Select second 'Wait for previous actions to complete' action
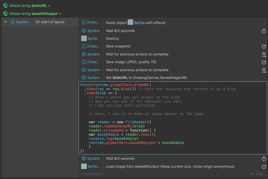This screenshot has width=268, height=179. coord(137,70)
